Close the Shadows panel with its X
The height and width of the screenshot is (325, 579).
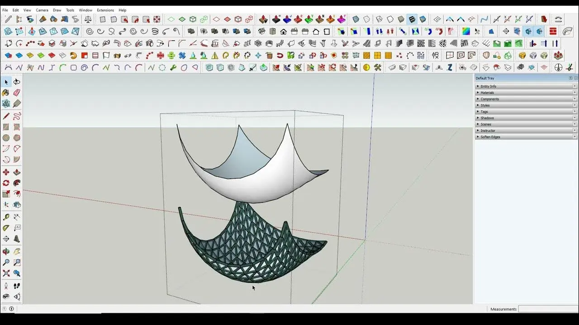(x=575, y=118)
